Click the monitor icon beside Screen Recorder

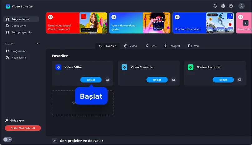click(x=240, y=80)
